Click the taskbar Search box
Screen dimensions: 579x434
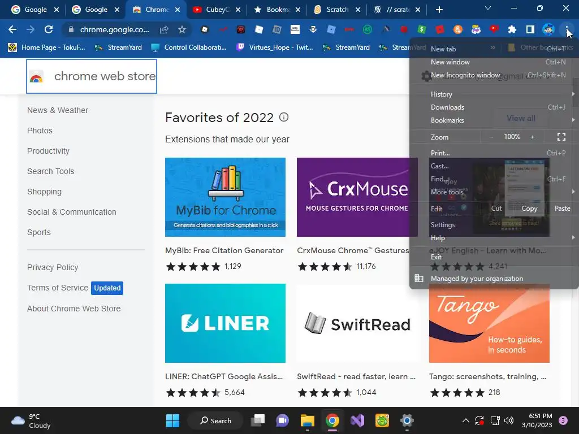click(x=215, y=420)
